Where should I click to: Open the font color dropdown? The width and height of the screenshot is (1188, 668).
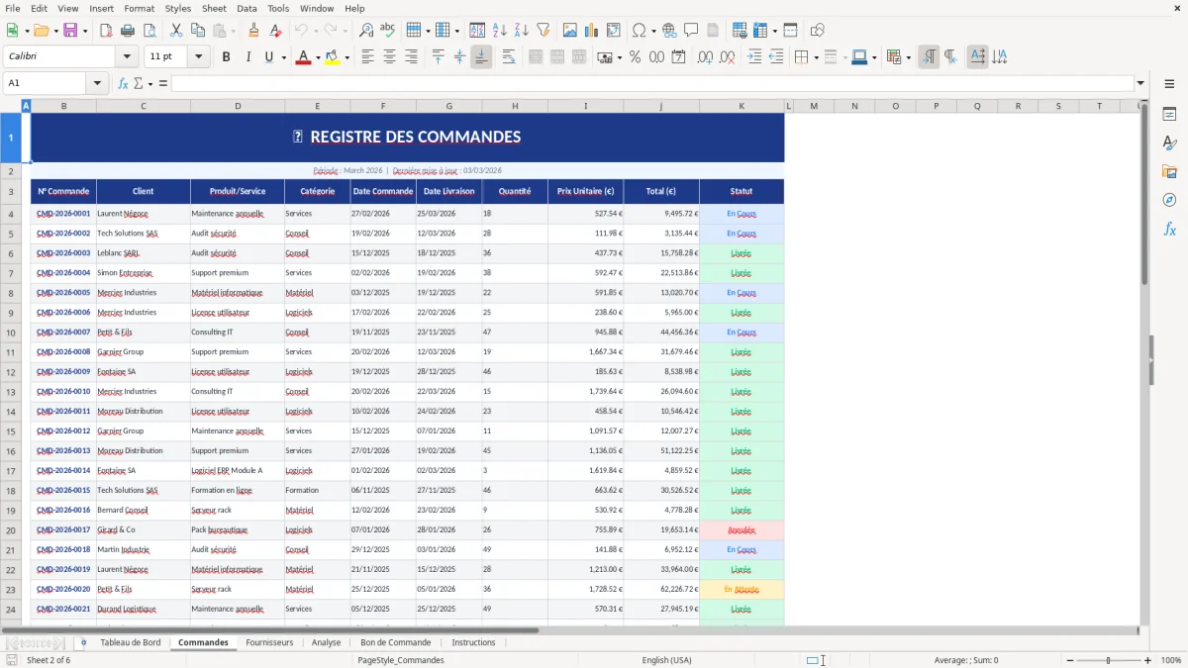[x=318, y=56]
